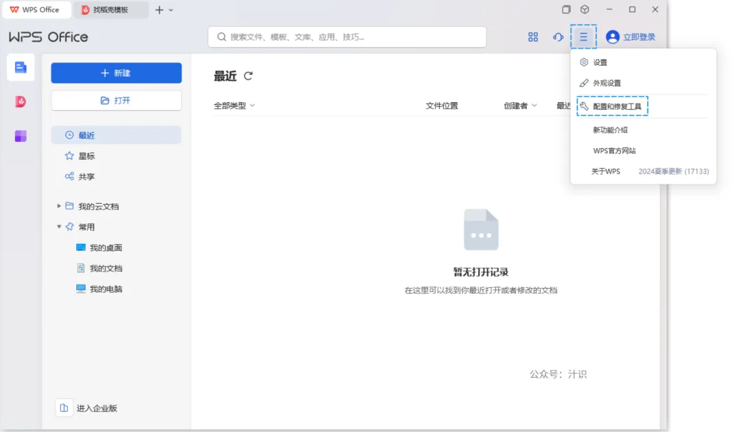This screenshot has width=741, height=432.
Task: Switch to the WPS Office tab
Action: 36,10
